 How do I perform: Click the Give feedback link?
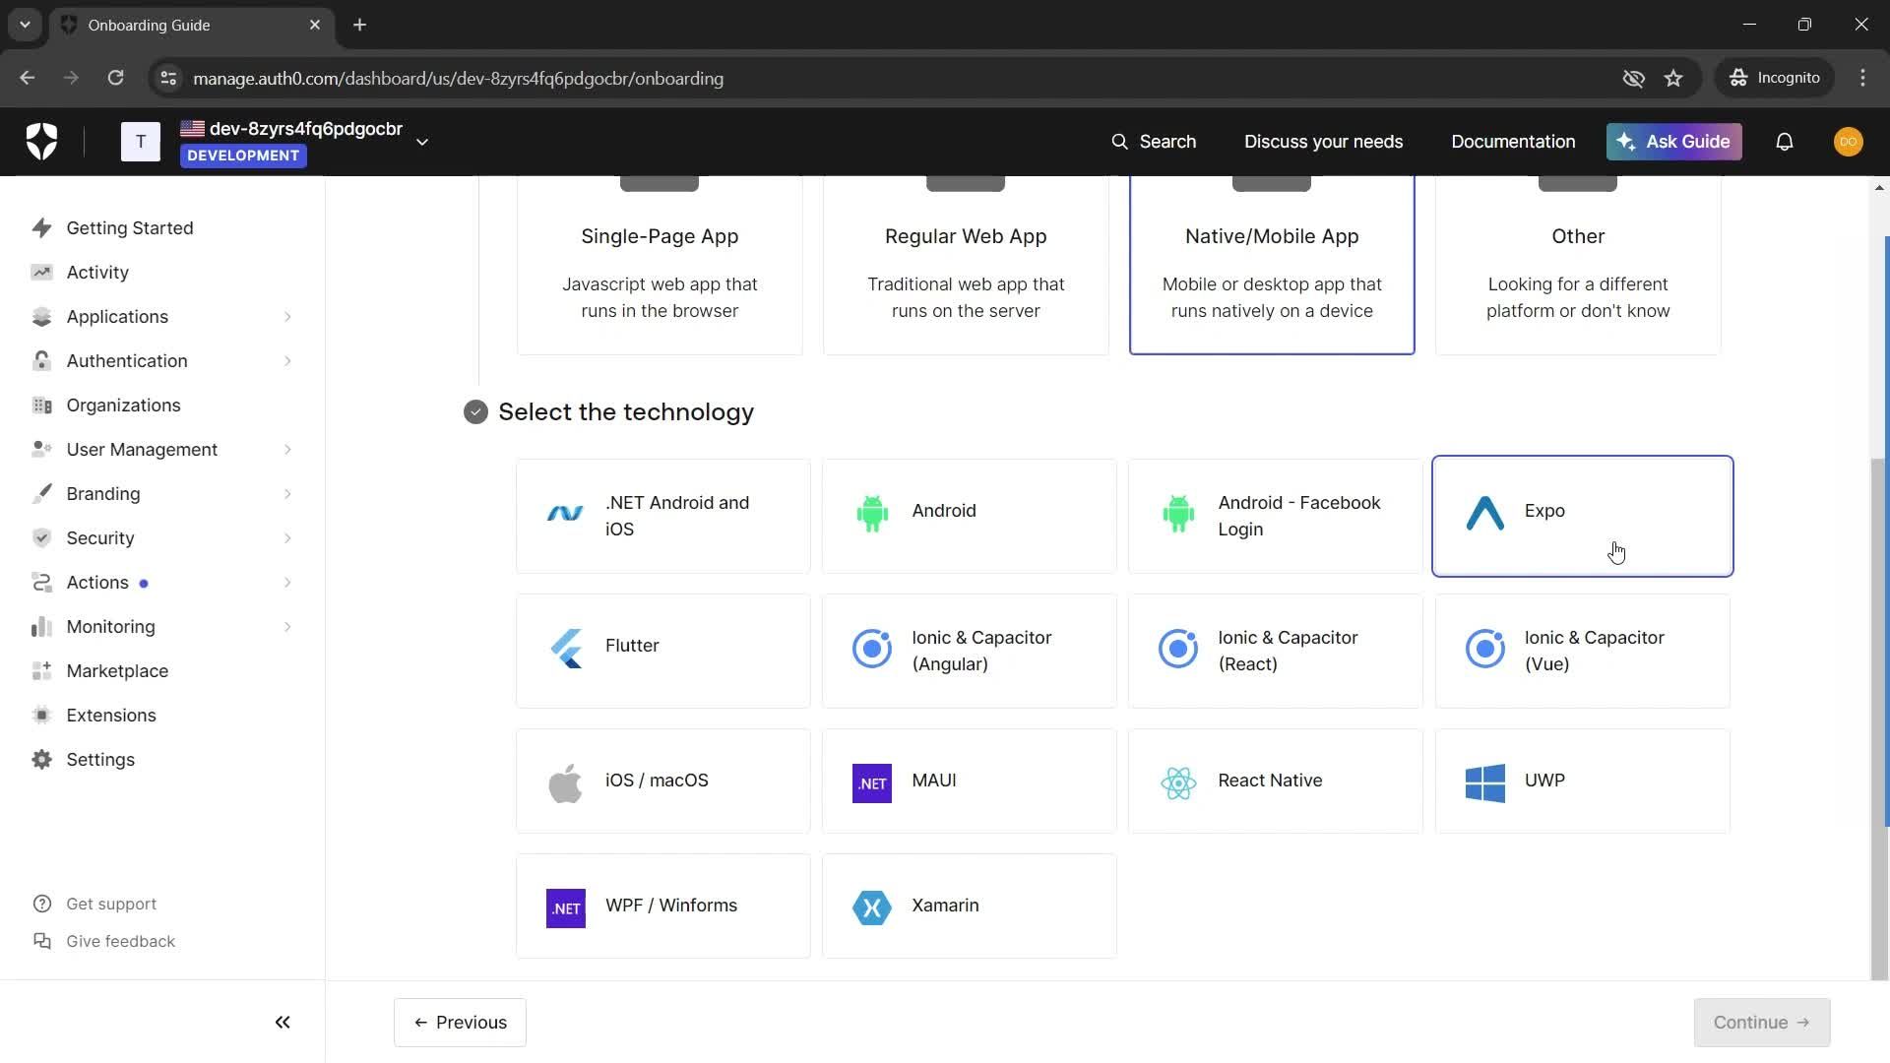(103, 941)
